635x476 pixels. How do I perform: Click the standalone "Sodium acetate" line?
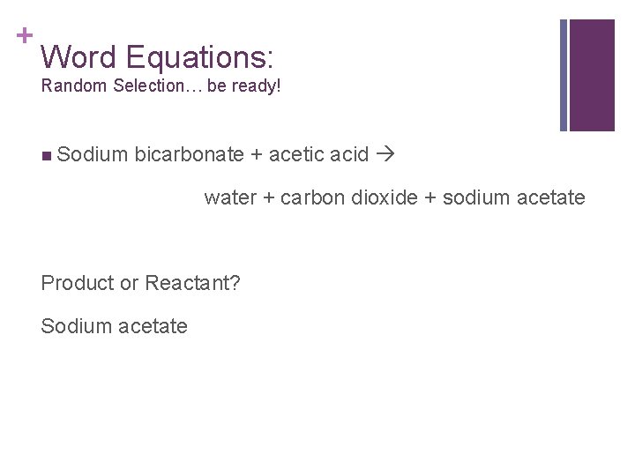coord(114,326)
